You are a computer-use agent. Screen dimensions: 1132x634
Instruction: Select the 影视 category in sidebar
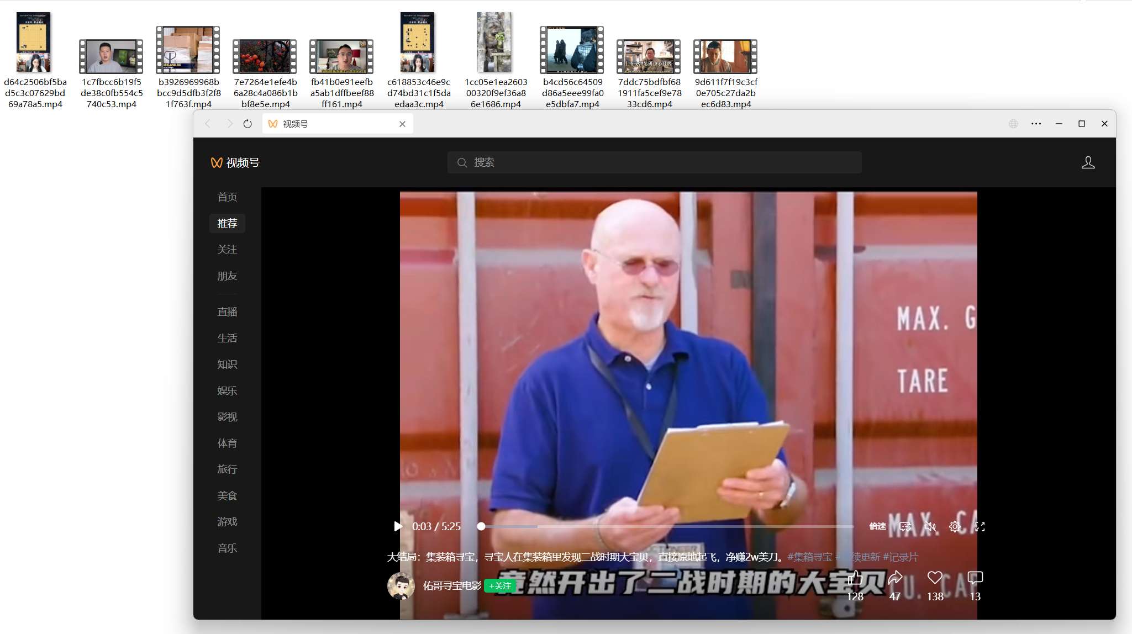[x=227, y=416]
